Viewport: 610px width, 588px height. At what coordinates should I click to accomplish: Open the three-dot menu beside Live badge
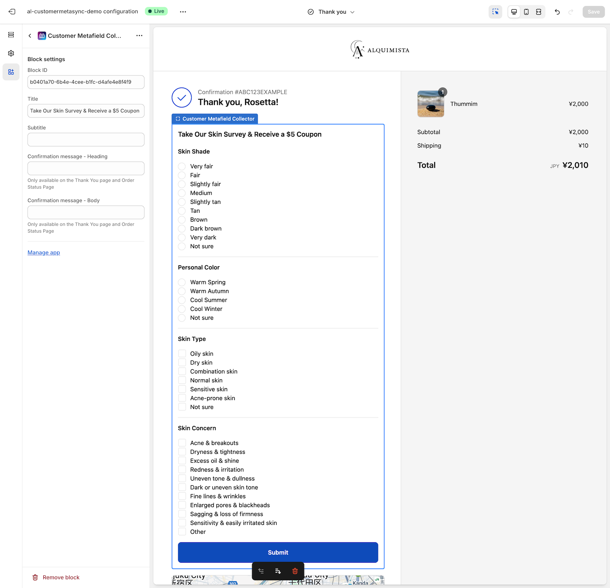click(x=183, y=12)
